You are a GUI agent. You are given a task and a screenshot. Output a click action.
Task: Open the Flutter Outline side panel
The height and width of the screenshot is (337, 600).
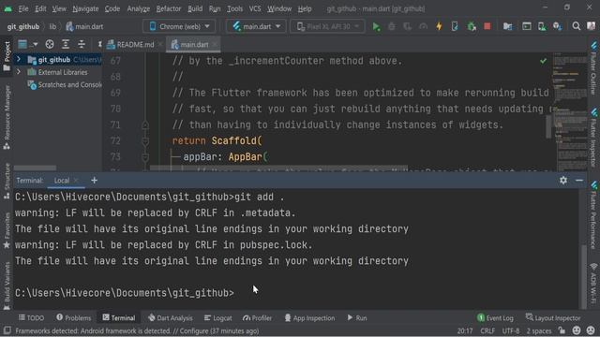click(x=593, y=67)
